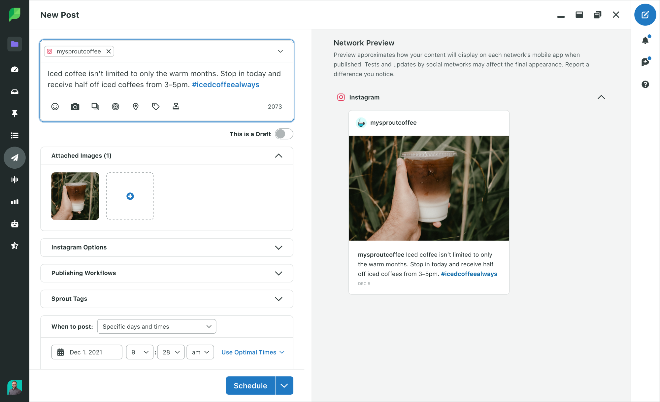Open the tag icon in the composer
This screenshot has height=402, width=660.
coord(155,106)
